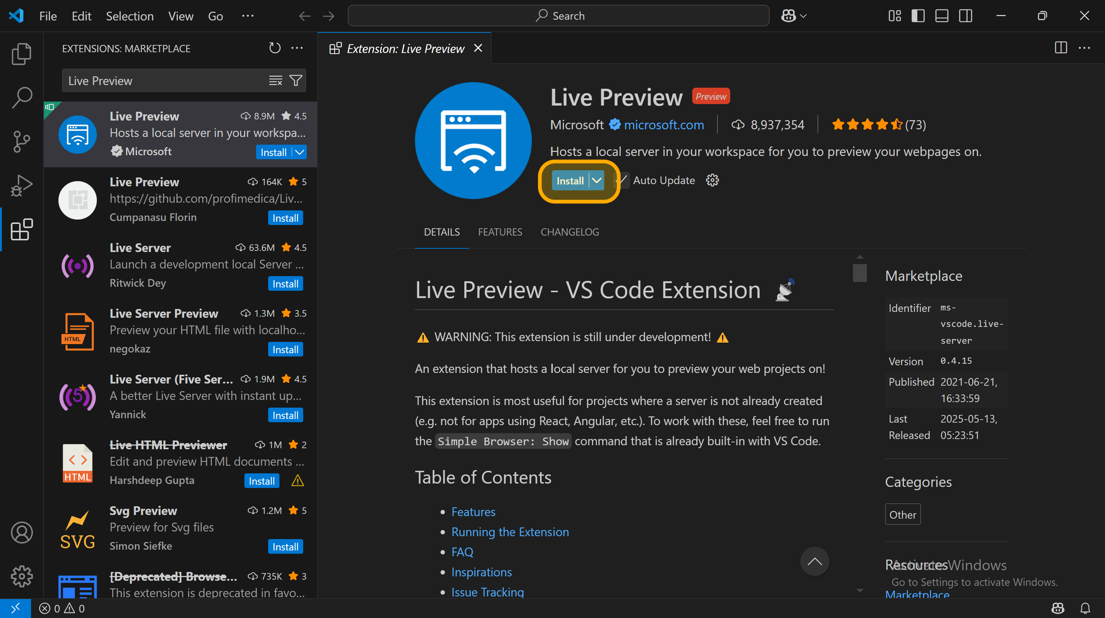
Task: Install Live Server (Five Server) by Yannick
Action: tap(285, 415)
